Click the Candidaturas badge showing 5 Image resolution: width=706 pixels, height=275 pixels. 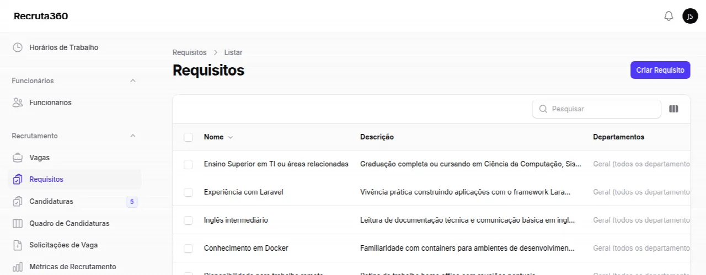pyautogui.click(x=131, y=202)
